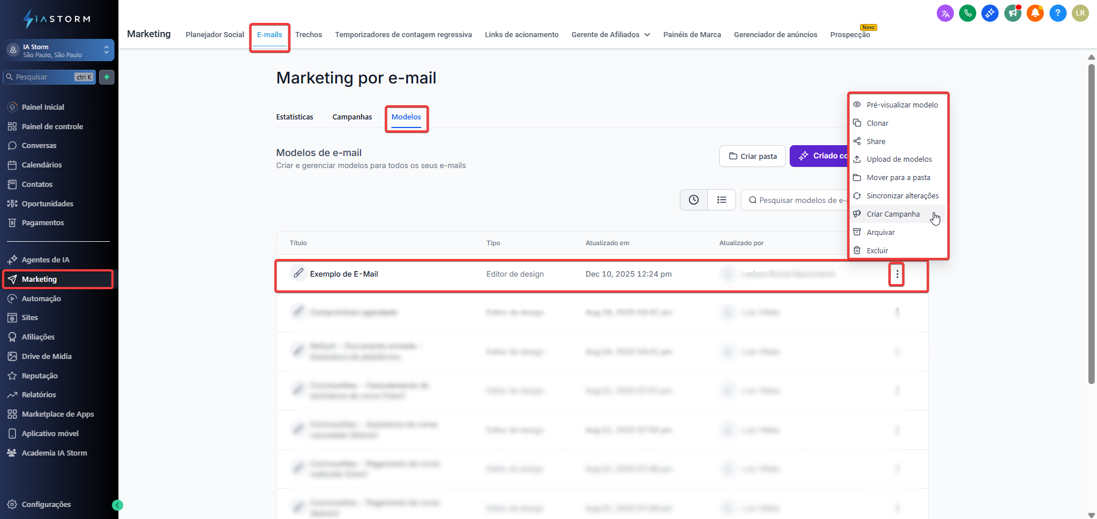Click the green lightning quick action button
The image size is (1097, 519).
pyautogui.click(x=106, y=77)
